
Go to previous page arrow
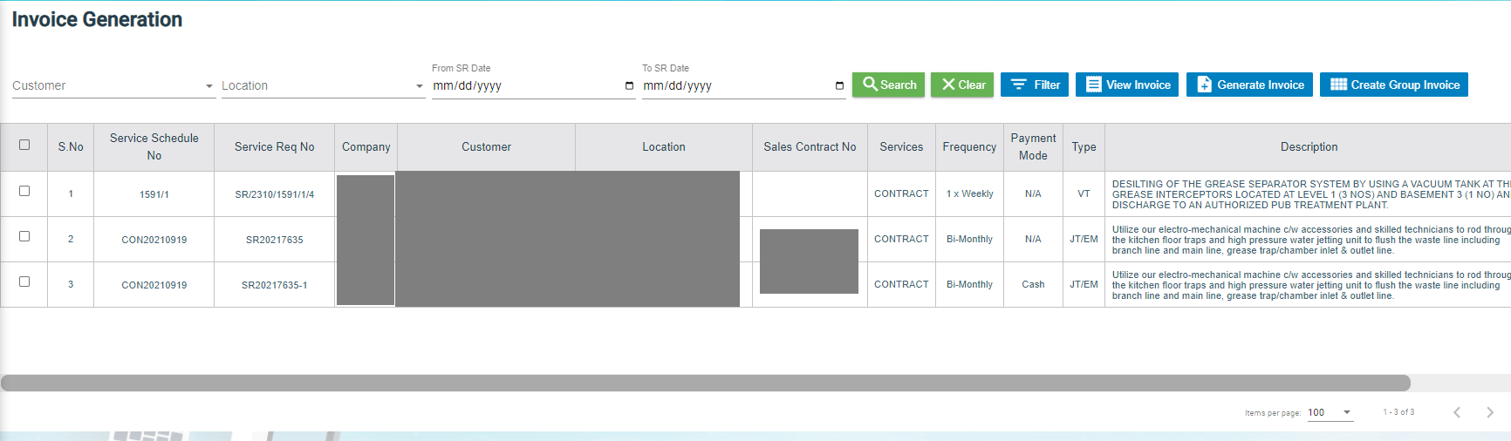pos(1456,412)
